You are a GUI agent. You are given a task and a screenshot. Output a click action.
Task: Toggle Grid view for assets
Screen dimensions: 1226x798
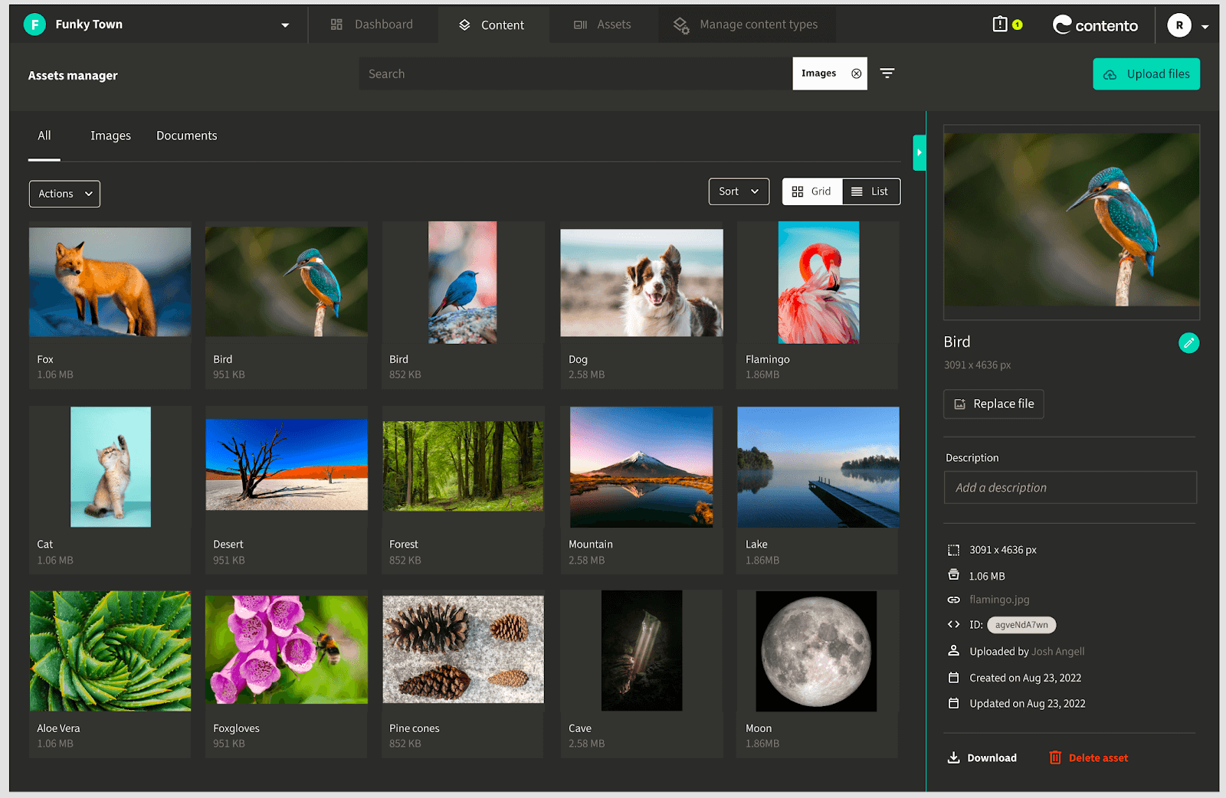tap(811, 191)
